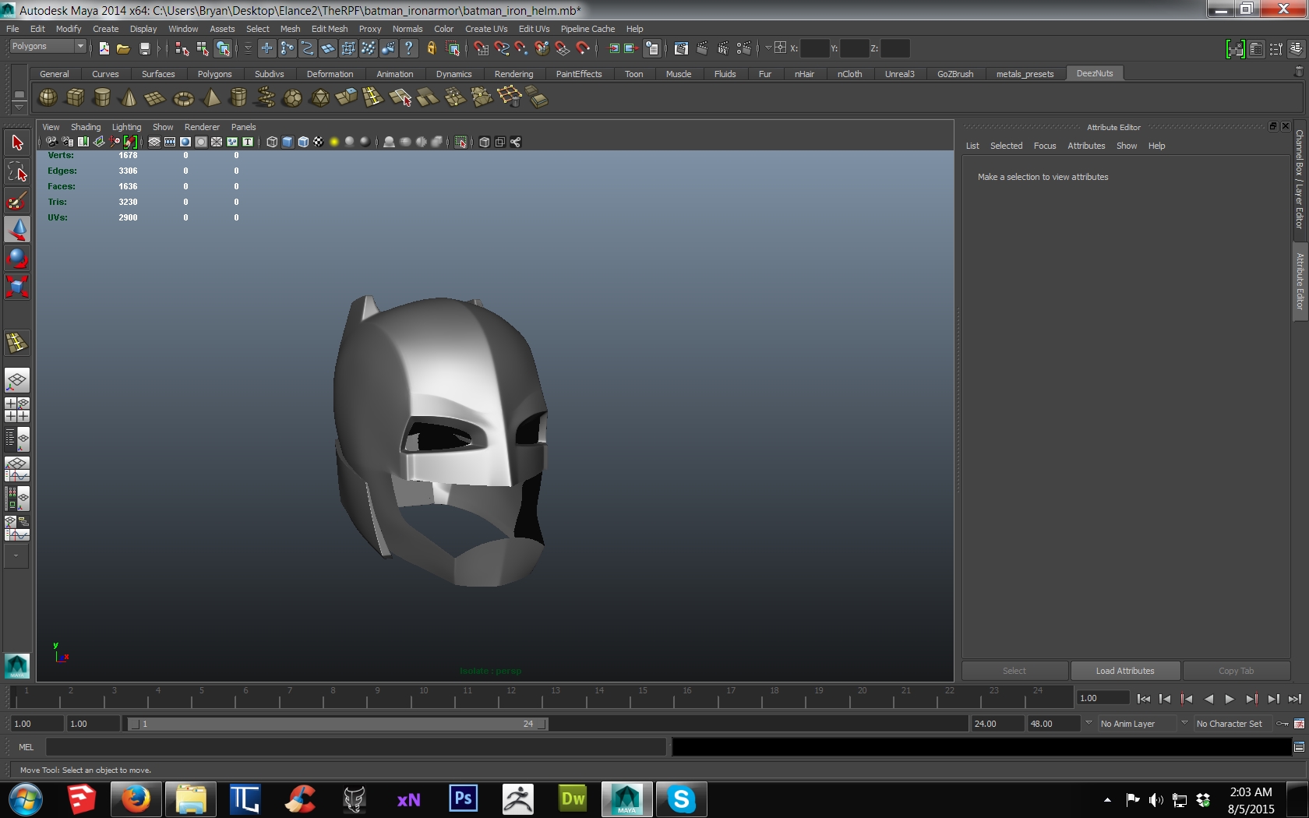This screenshot has height=818, width=1309.
Task: Click the Channel Box / Layer Editor side tab
Action: (x=1300, y=179)
